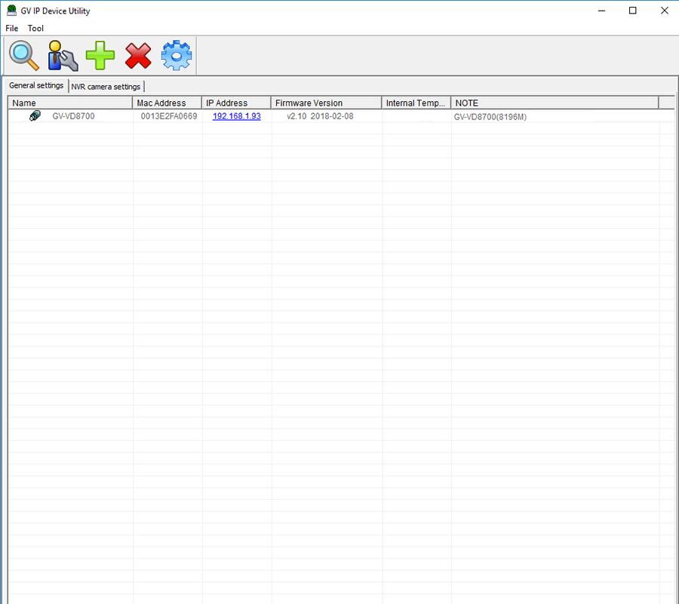
Task: Open the 192.168.1.93 IP address link
Action: pyautogui.click(x=236, y=116)
